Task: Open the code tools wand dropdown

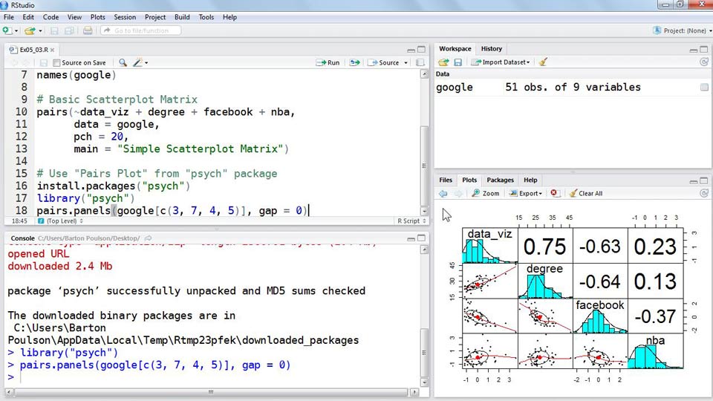Action: pyautogui.click(x=140, y=62)
